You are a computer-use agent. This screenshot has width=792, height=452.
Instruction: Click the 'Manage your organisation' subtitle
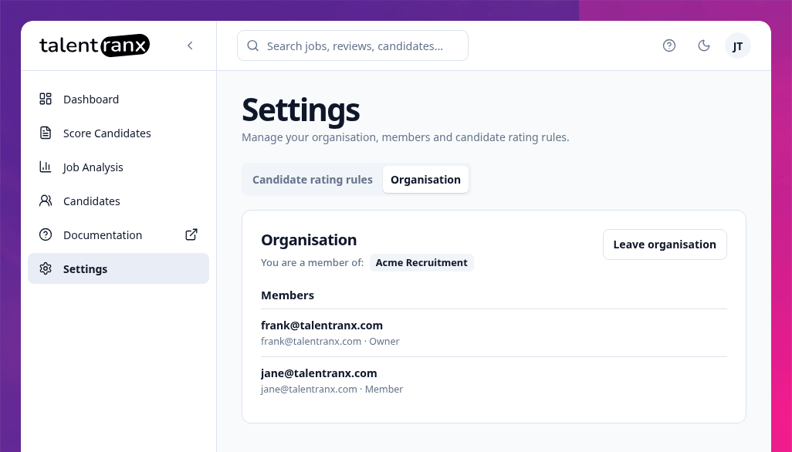pos(405,137)
